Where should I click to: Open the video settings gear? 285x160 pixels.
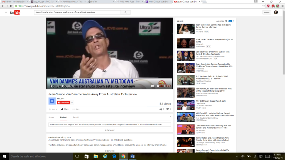point(158,86)
